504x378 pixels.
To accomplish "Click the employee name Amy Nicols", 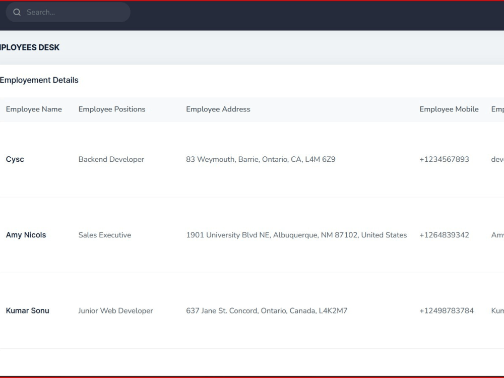I will (26, 235).
